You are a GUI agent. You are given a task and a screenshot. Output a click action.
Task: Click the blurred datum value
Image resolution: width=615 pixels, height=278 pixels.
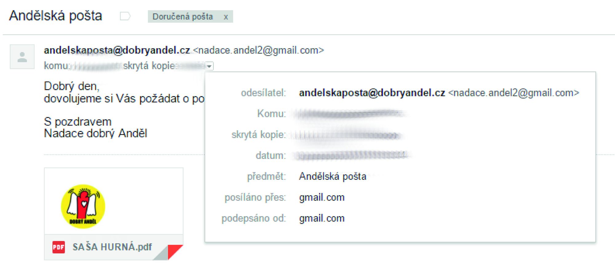[351, 156]
